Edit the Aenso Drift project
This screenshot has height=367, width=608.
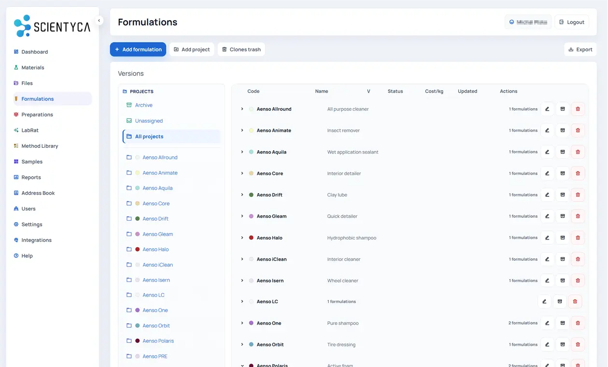click(547, 195)
